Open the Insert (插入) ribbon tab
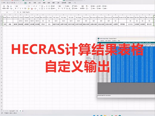Screen dimensions: 155x116 30,3
